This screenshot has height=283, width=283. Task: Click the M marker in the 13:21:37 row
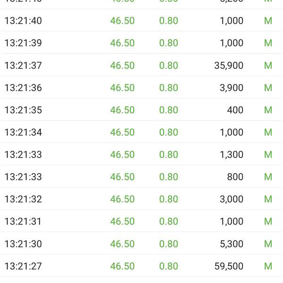point(268,66)
